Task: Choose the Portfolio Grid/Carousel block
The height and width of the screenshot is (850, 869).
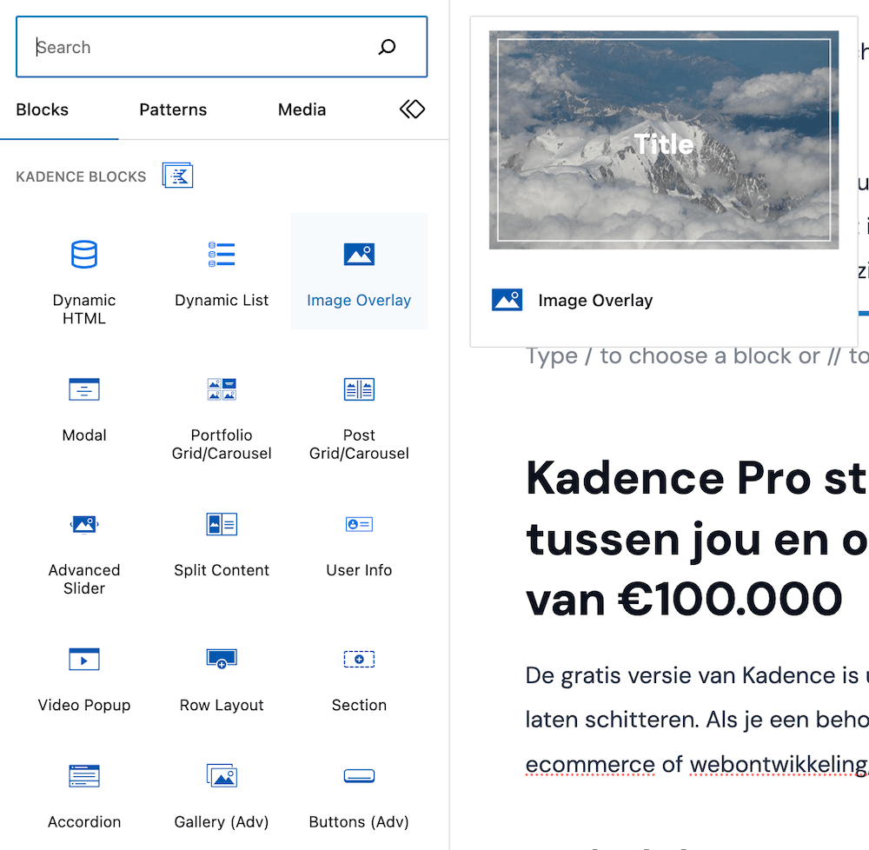Action: 222,417
